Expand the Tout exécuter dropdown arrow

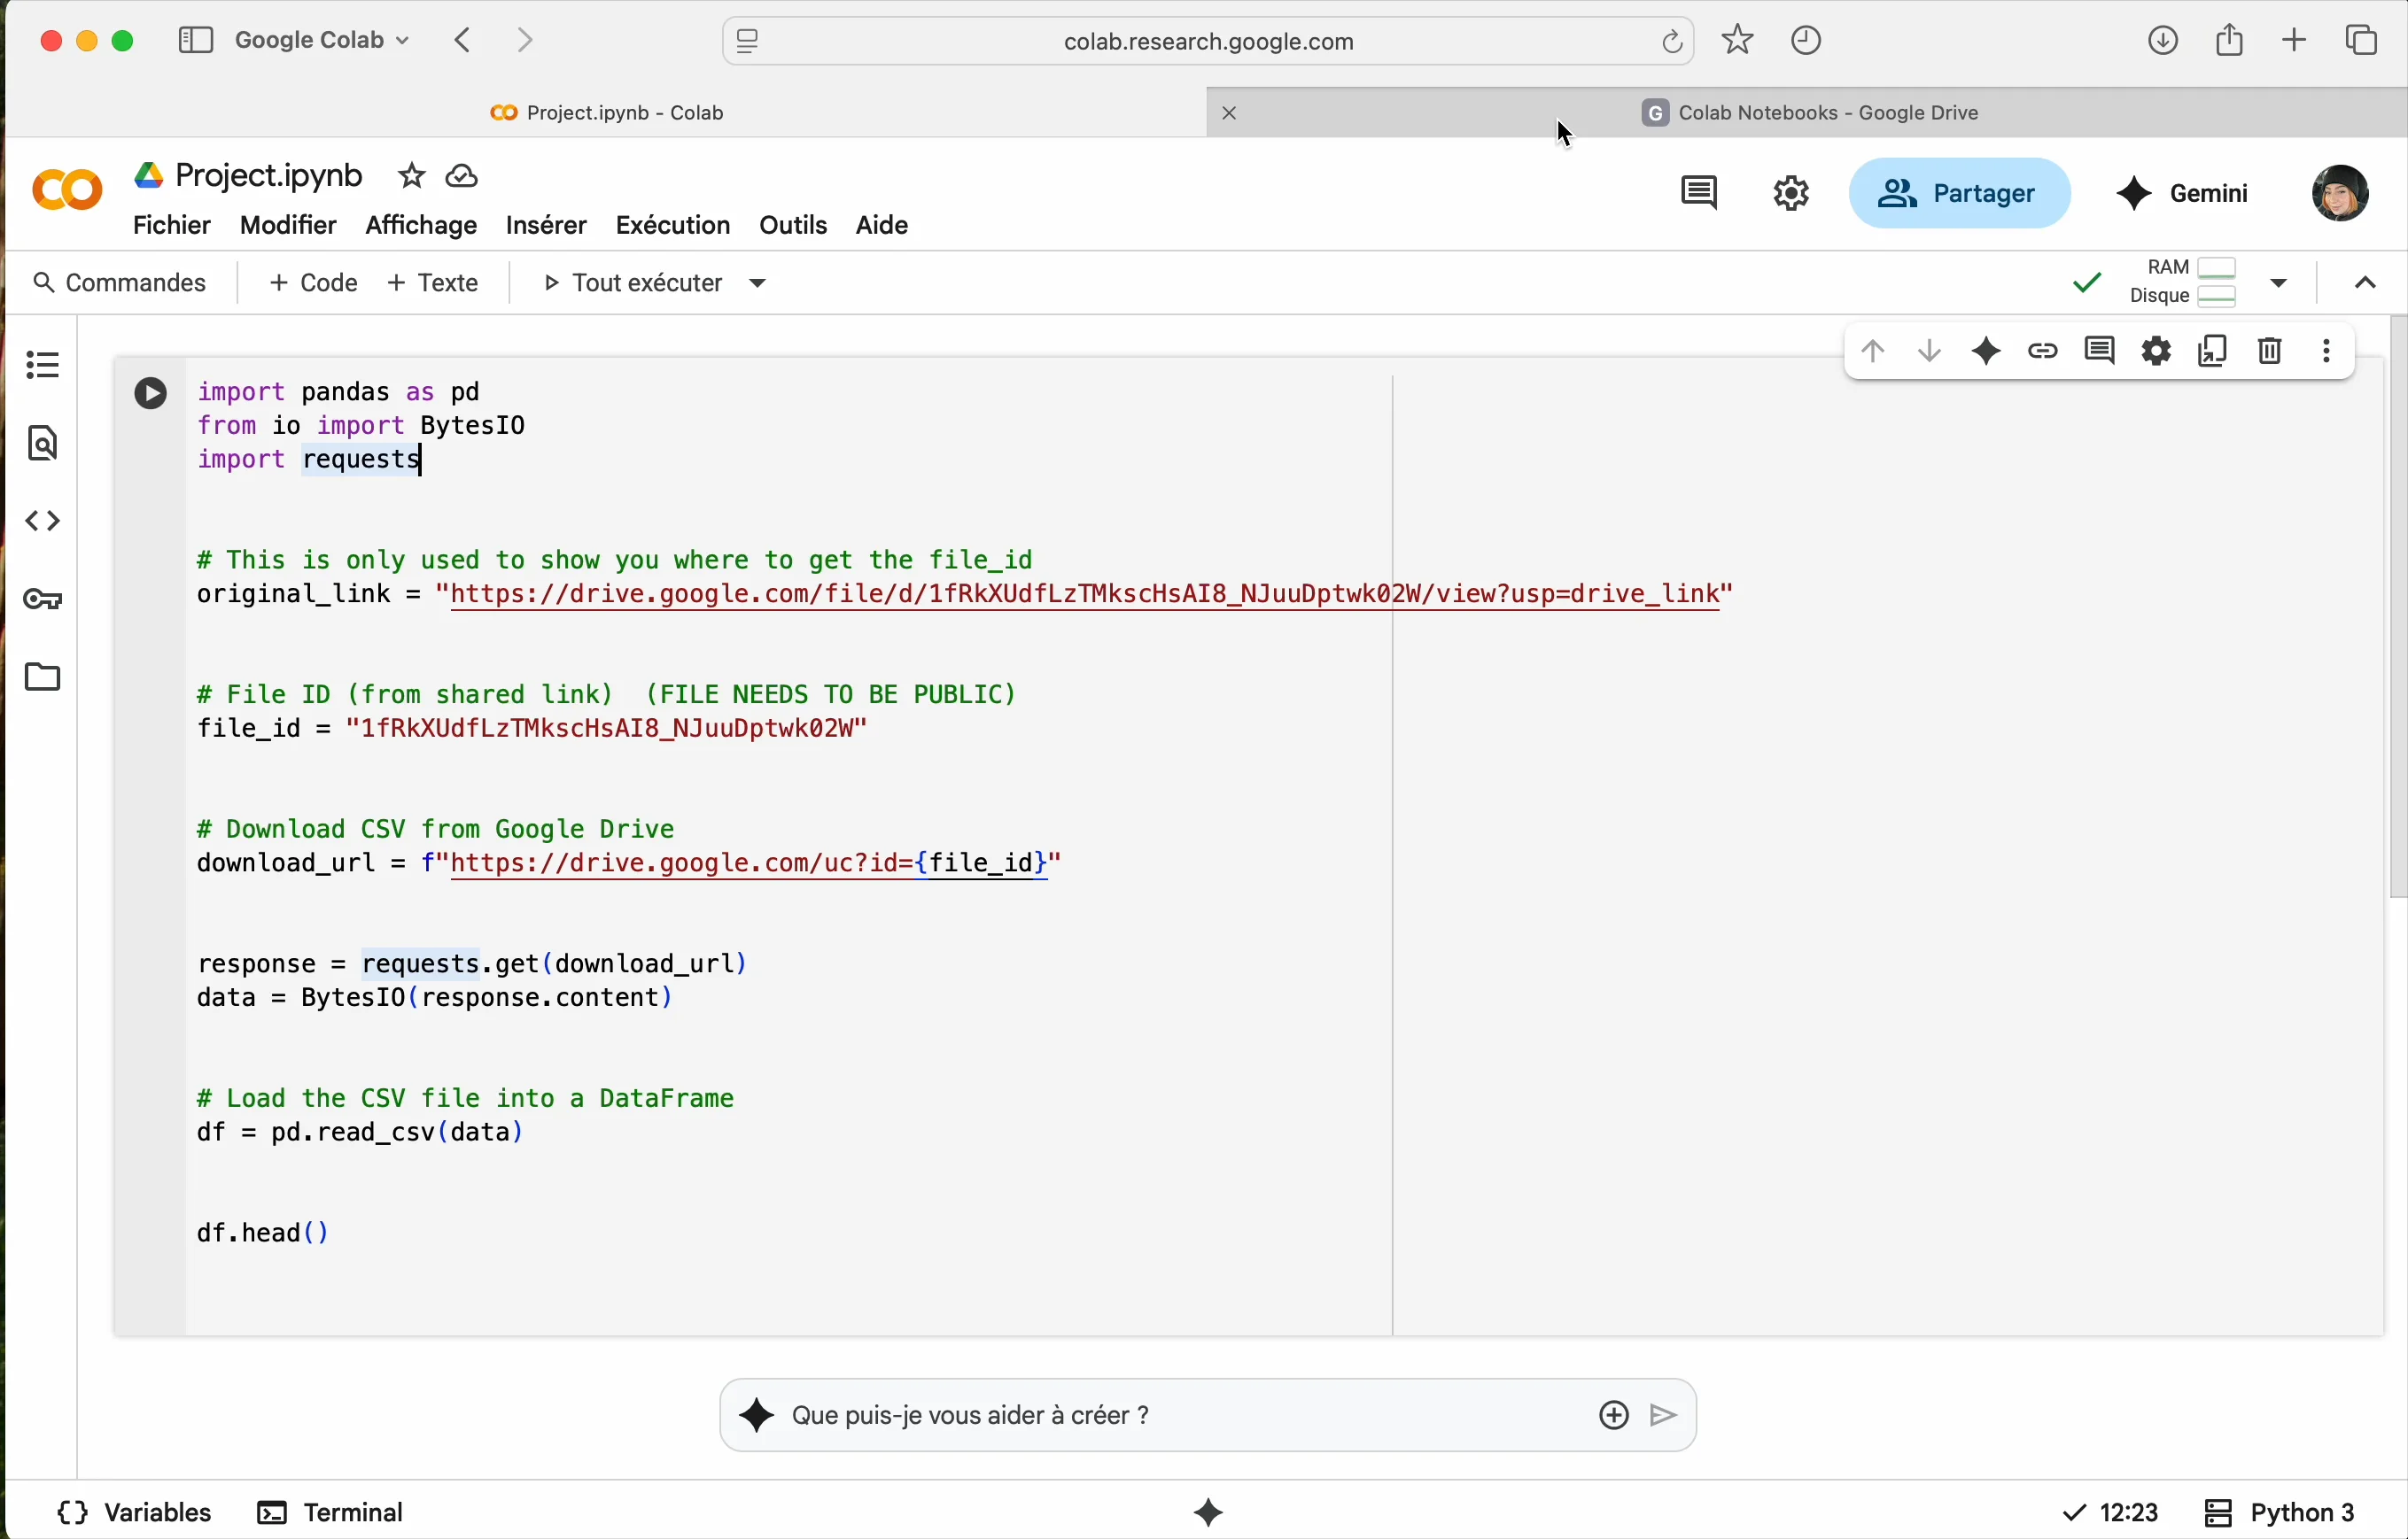pyautogui.click(x=760, y=285)
